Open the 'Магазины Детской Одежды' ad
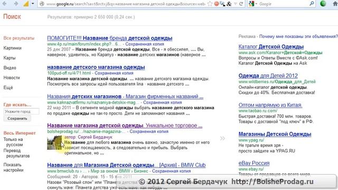 [x=275, y=134]
